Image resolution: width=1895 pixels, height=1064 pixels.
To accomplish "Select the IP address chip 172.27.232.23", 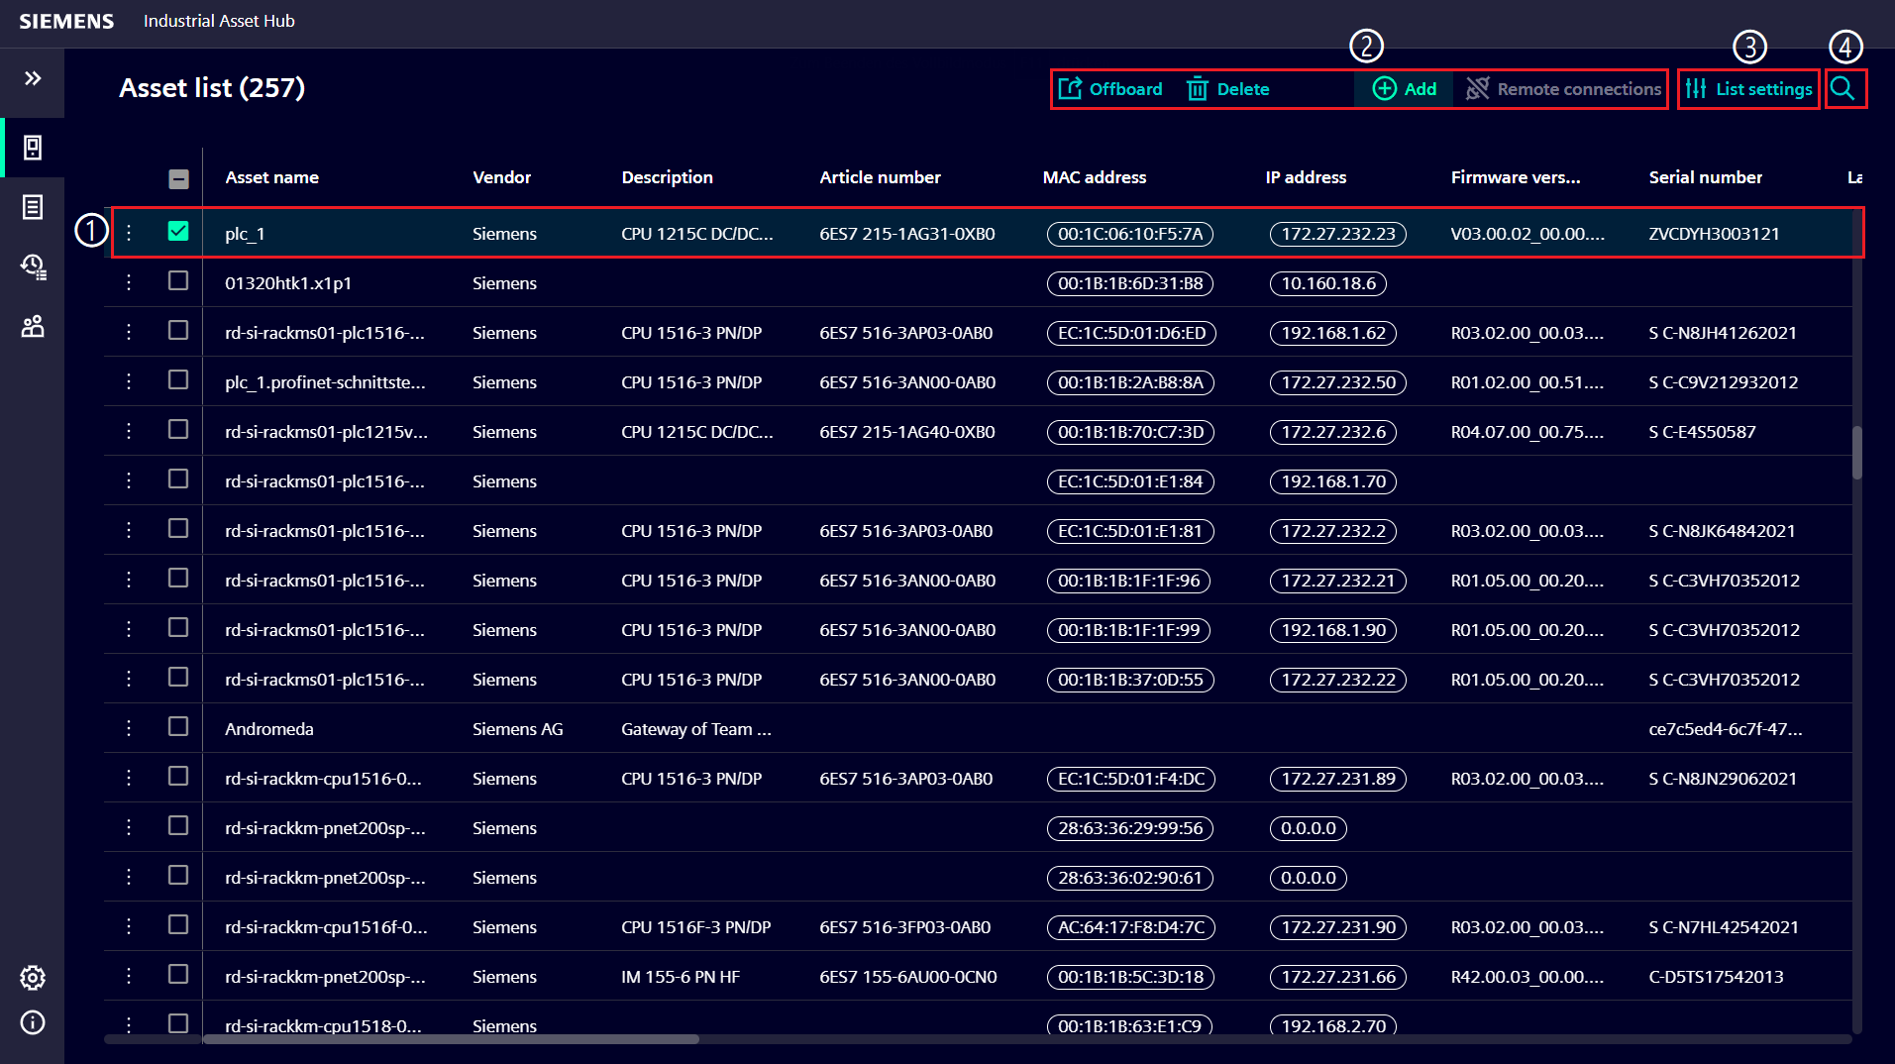I will tap(1337, 233).
